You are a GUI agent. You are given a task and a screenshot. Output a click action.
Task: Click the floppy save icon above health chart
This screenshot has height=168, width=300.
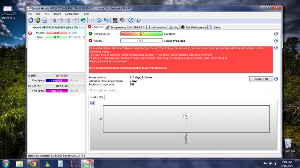[x=92, y=103]
